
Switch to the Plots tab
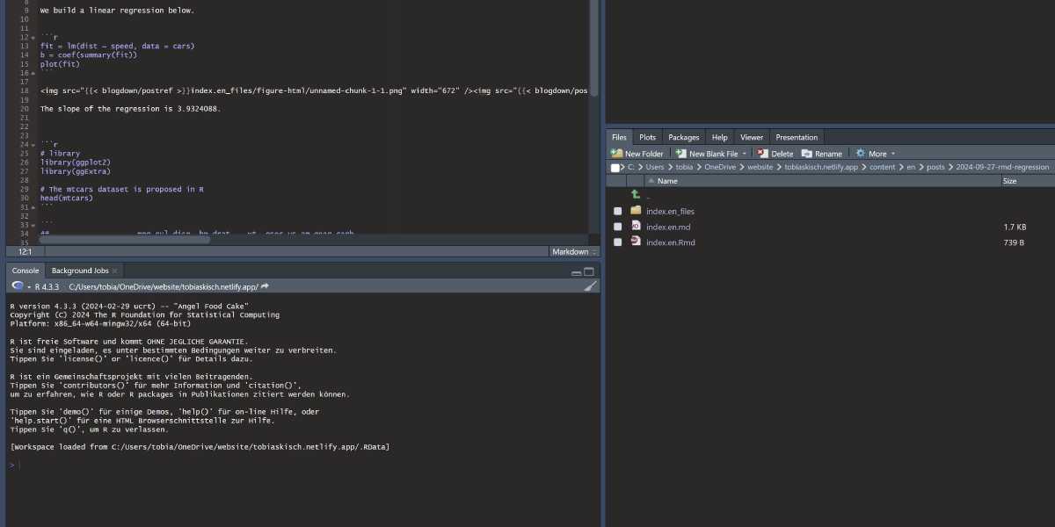(647, 138)
